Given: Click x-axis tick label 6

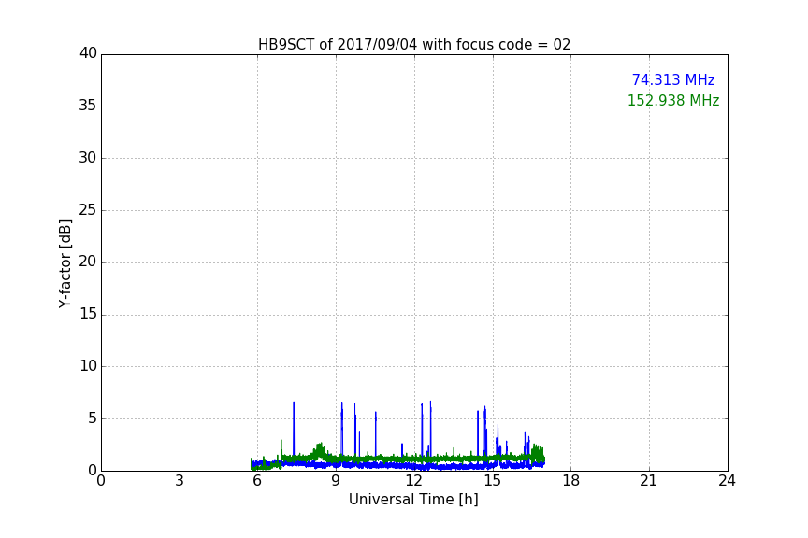Looking at the screenshot, I should coord(257,481).
